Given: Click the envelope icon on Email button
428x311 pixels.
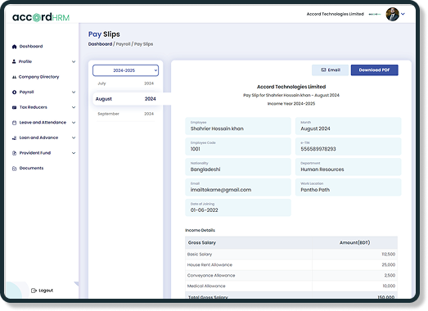Looking at the screenshot, I should [323, 70].
